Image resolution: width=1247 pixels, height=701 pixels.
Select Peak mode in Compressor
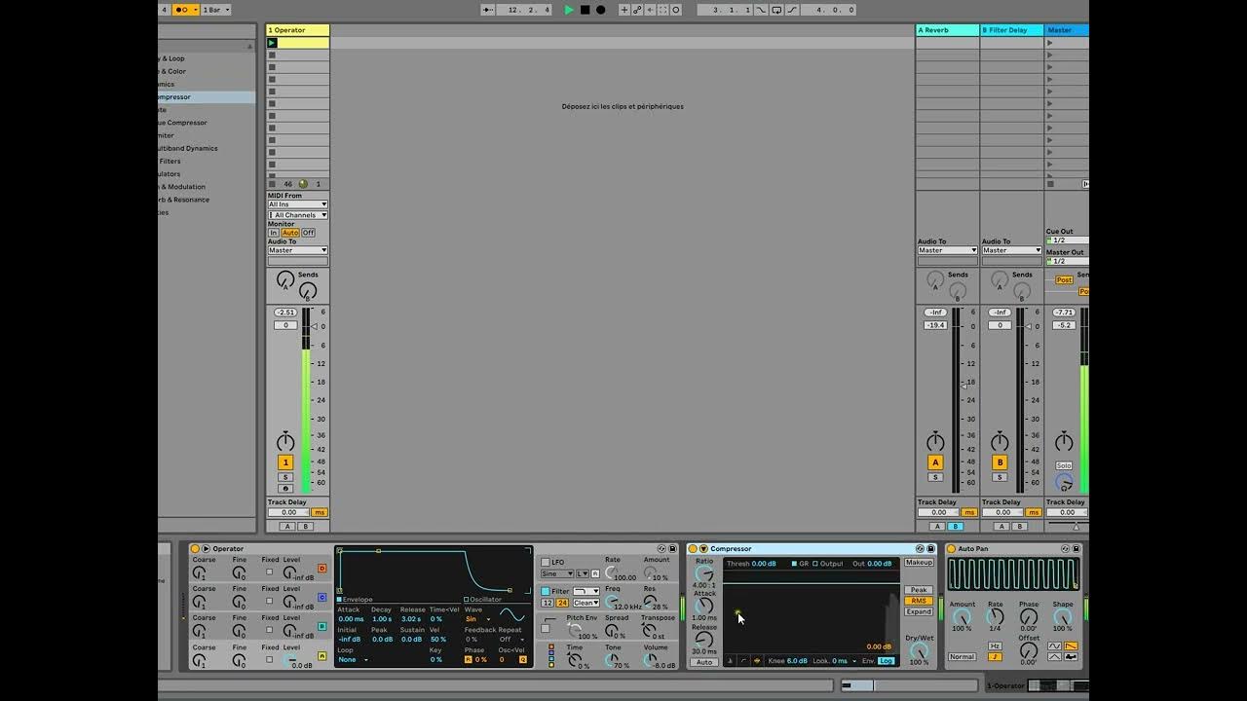(x=919, y=590)
